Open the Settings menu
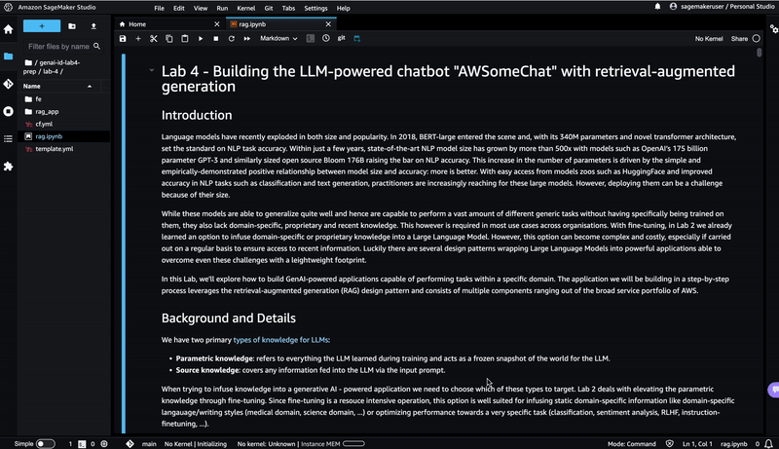The height and width of the screenshot is (449, 779). coord(315,8)
